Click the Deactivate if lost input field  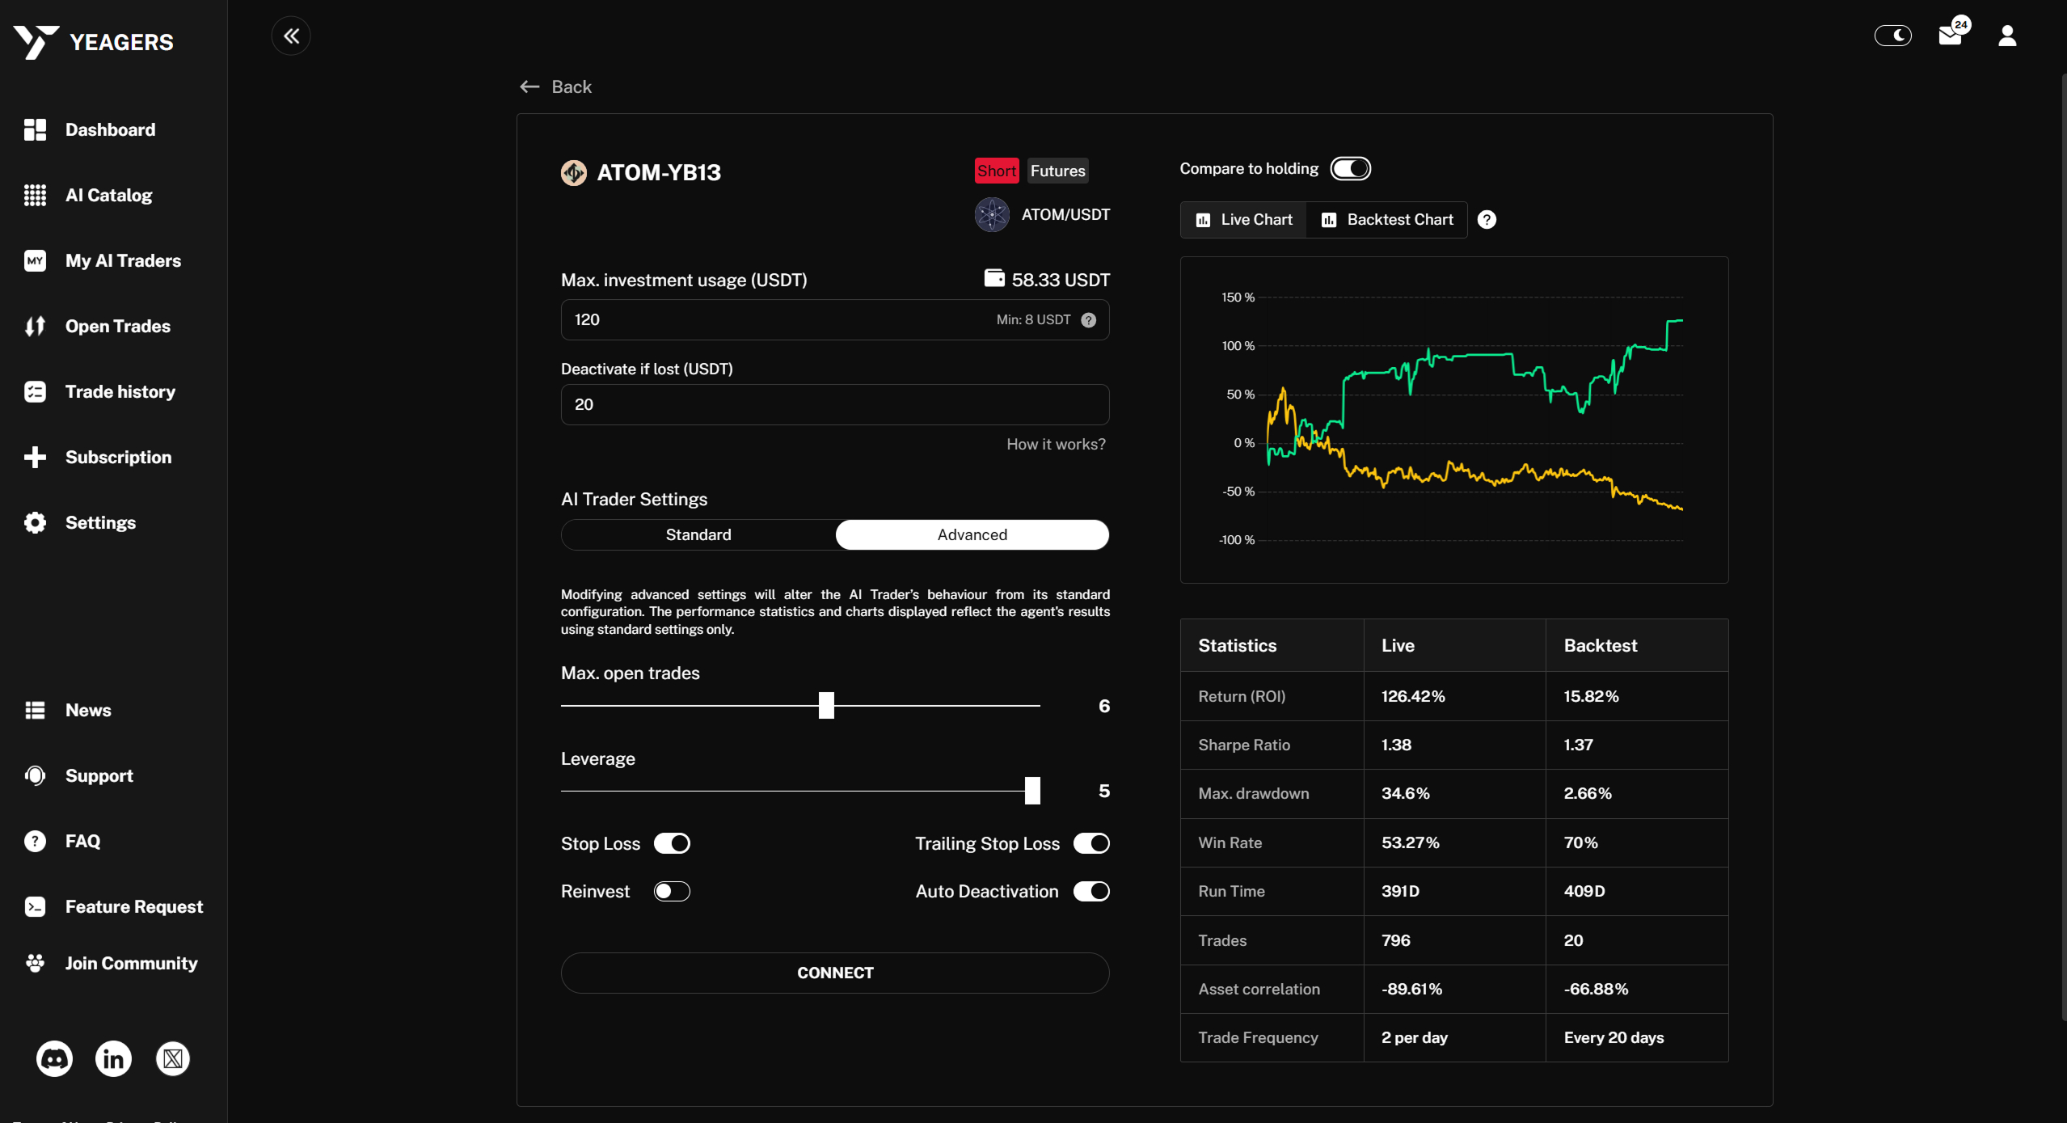[x=835, y=404]
